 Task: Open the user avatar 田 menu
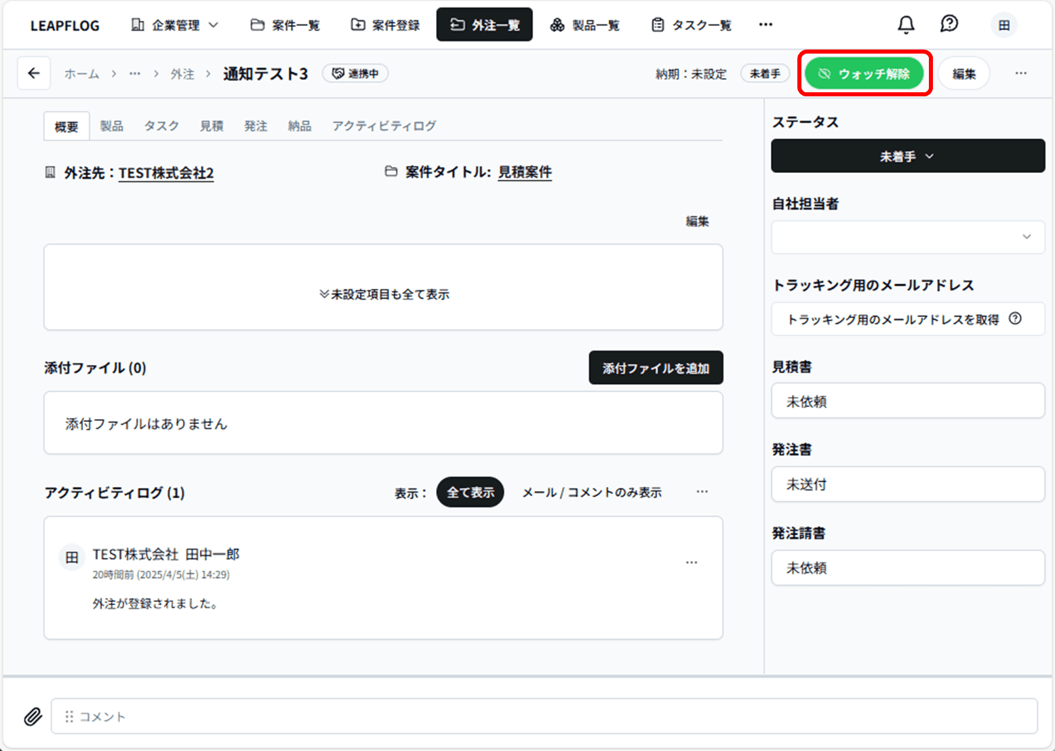coord(1003,25)
